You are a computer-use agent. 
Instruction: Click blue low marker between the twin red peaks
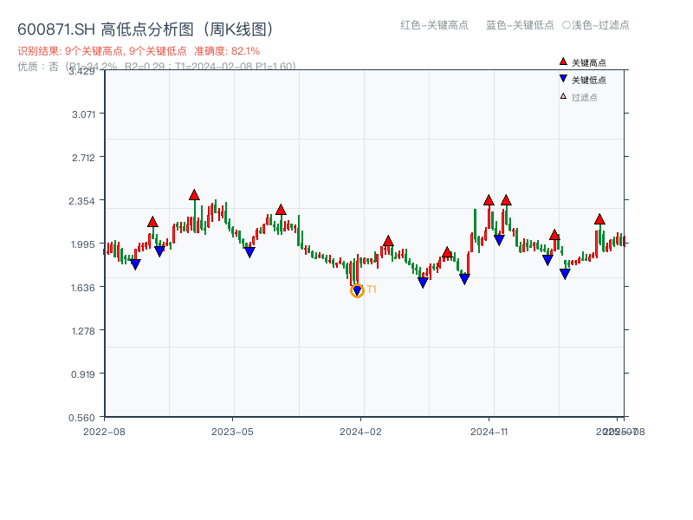499,240
